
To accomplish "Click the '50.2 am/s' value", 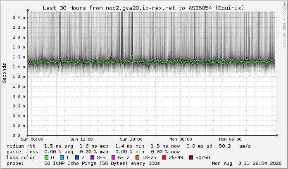I will (x=235, y=146).
